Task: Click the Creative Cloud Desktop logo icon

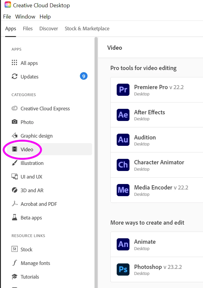Action: coord(8,5)
